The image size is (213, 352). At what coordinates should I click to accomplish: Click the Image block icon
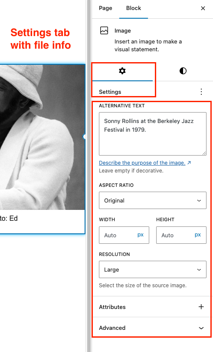104,30
